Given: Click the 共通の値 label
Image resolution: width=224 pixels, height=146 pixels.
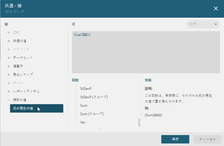Looking at the screenshot, I should [x=20, y=41].
